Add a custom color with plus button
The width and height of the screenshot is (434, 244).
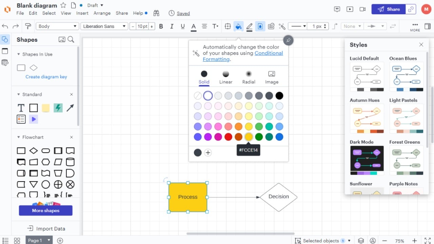[x=208, y=152]
